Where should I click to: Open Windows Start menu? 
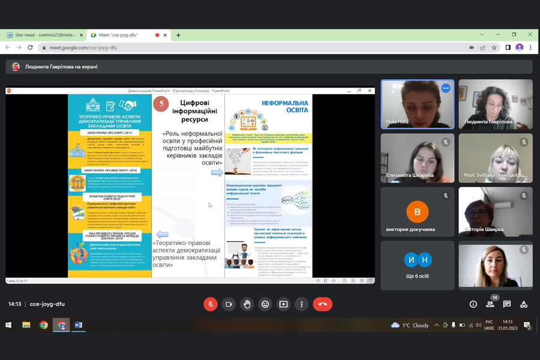tap(8, 325)
